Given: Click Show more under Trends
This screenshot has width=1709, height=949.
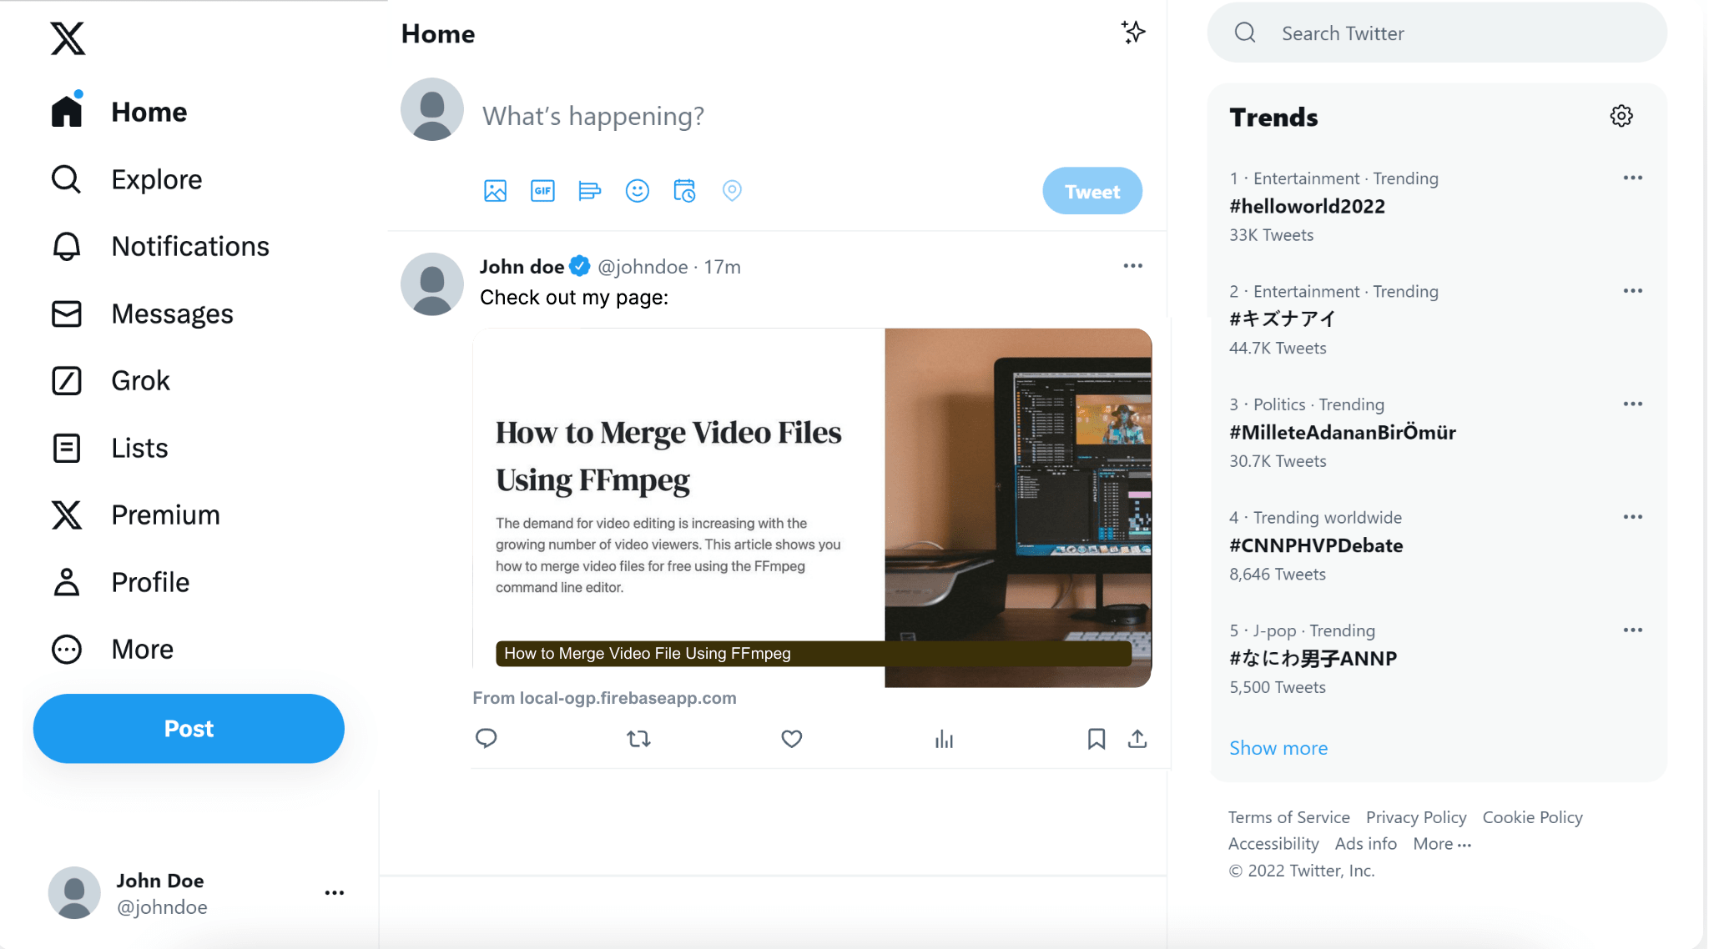Looking at the screenshot, I should [x=1278, y=748].
